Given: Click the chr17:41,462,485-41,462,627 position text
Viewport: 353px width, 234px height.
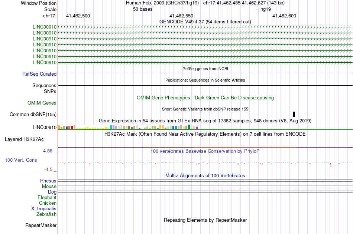Looking at the screenshot, I should [244, 3].
